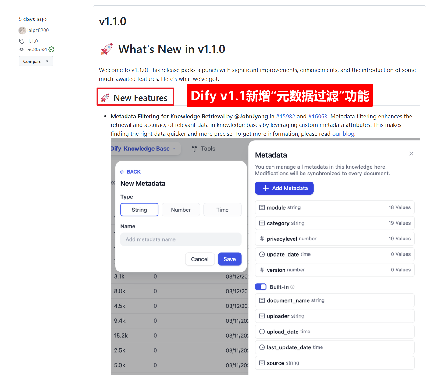This screenshot has width=445, height=381.
Task: Open the Compare dropdown
Action: pyautogui.click(x=36, y=61)
